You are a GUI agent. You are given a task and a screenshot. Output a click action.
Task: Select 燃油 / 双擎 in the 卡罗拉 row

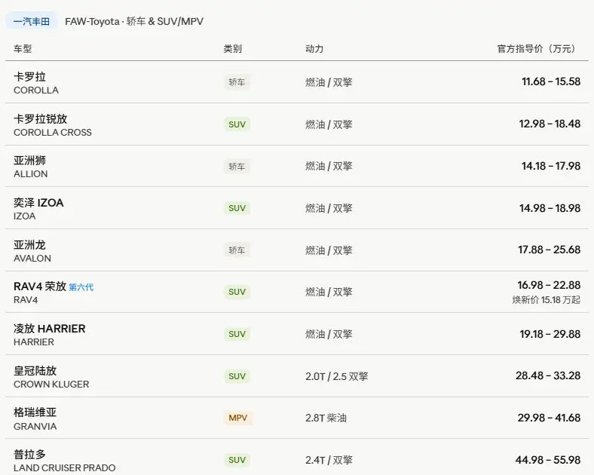tap(329, 82)
